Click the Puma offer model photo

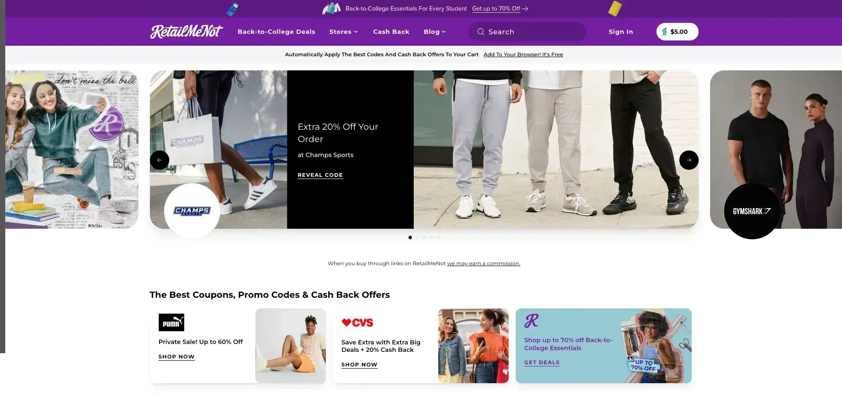pos(291,346)
